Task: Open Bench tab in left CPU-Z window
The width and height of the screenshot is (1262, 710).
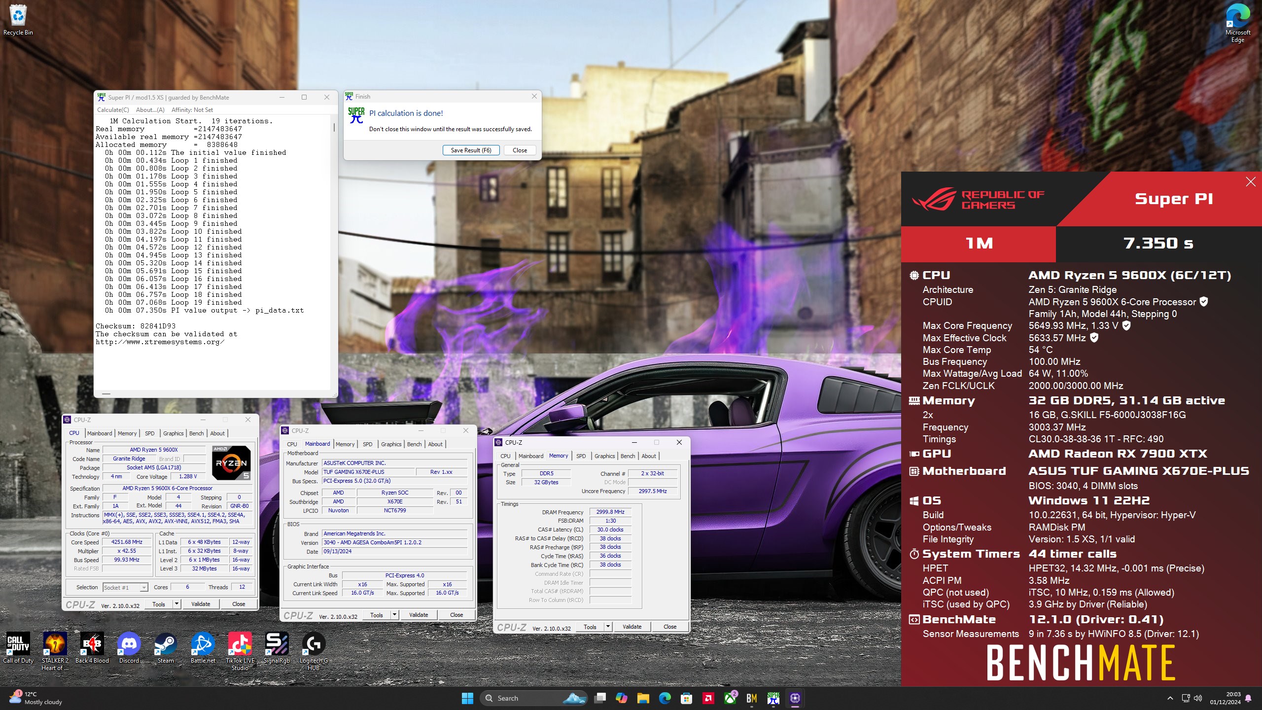Action: (196, 433)
